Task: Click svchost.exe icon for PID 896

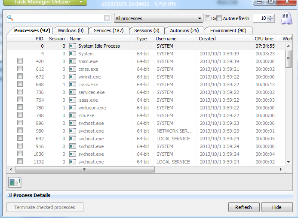Action: pos(73,123)
